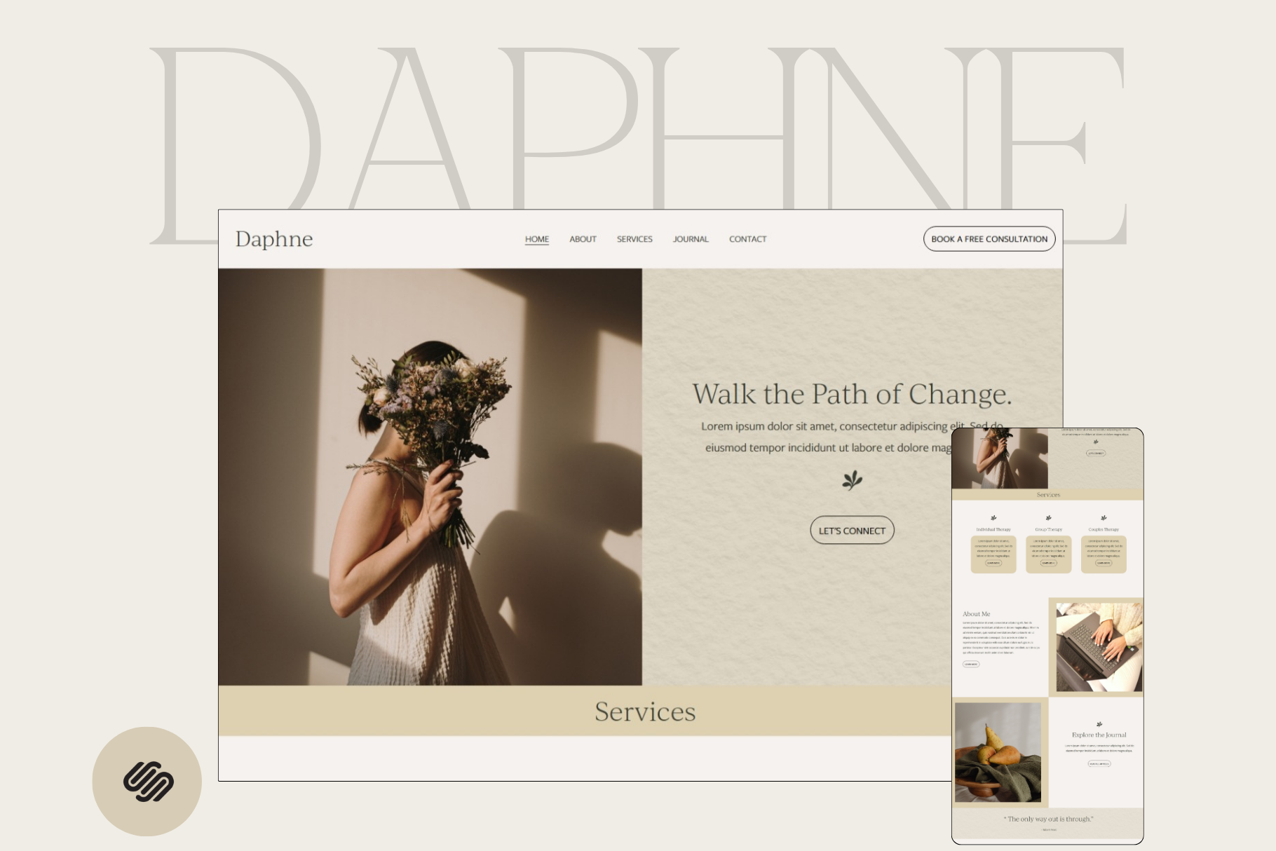Image resolution: width=1276 pixels, height=851 pixels.
Task: Select Contact in the navigation
Action: [747, 239]
